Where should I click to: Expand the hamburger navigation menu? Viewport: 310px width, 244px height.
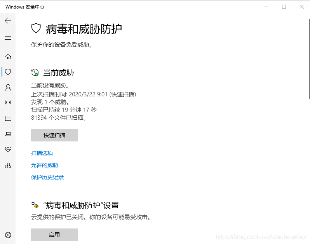click(x=8, y=38)
